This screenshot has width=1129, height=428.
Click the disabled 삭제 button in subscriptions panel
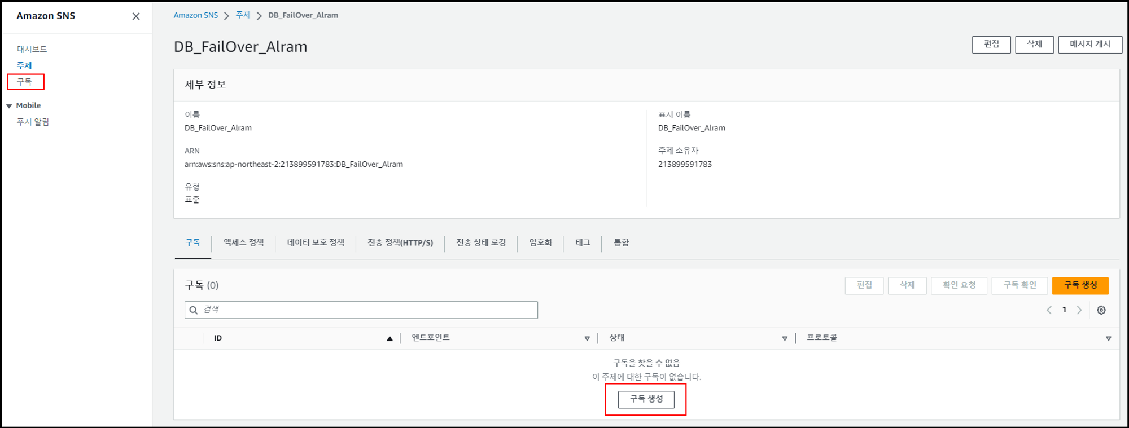907,285
